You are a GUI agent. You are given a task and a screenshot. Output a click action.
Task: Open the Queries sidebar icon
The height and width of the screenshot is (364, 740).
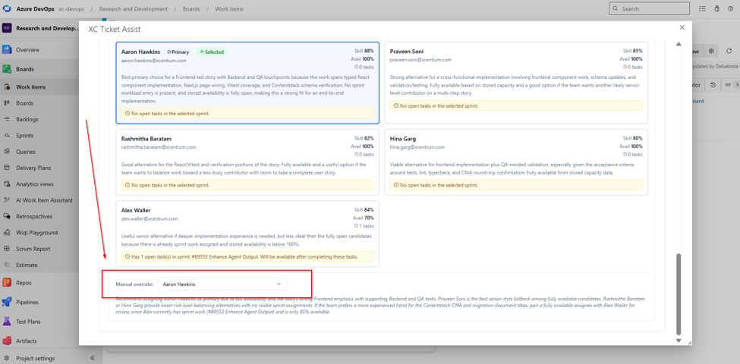point(7,152)
